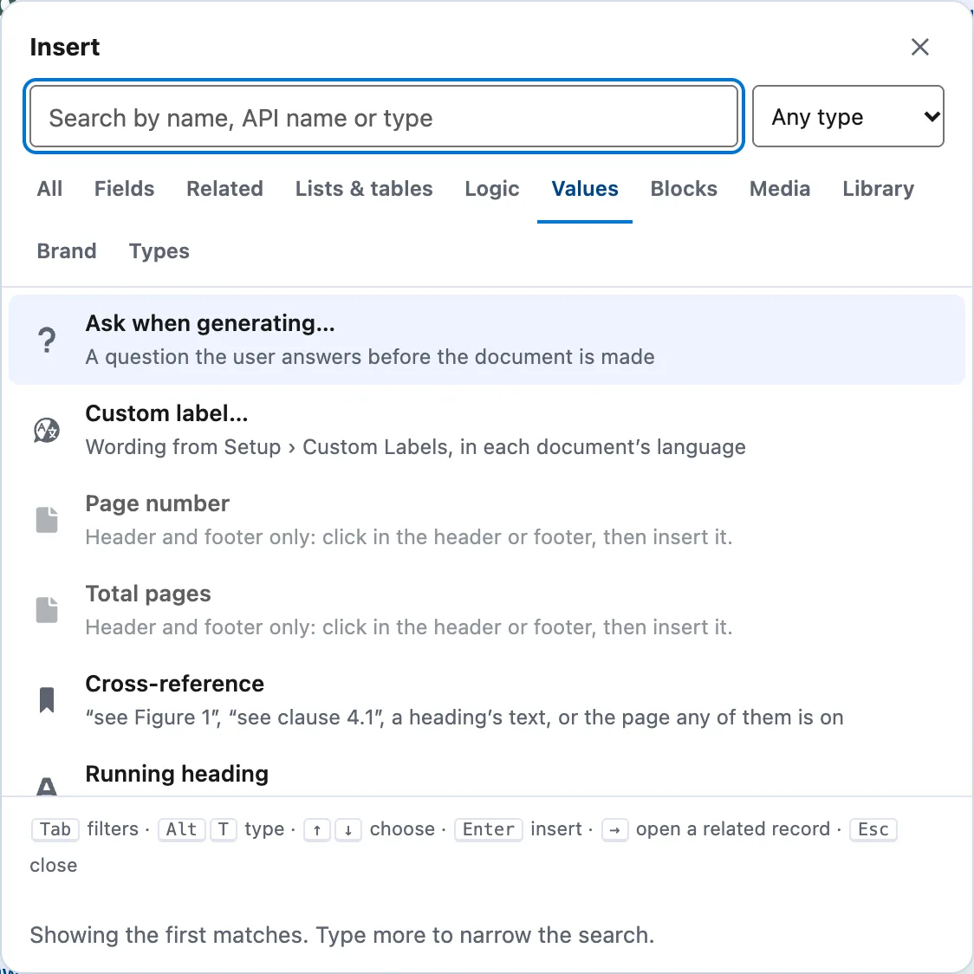Select the Values tab
The image size is (974, 974).
(x=585, y=189)
